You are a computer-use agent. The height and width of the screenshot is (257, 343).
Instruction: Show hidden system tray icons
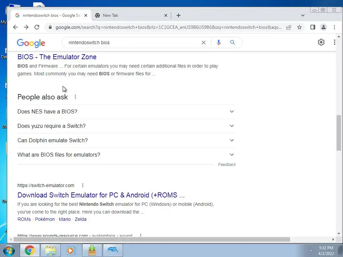pyautogui.click(x=311, y=251)
